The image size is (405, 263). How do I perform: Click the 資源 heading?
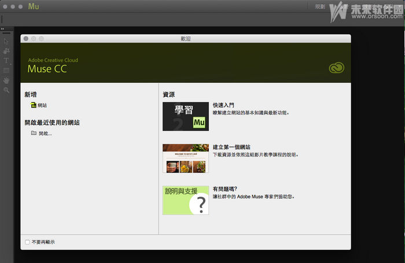click(169, 94)
